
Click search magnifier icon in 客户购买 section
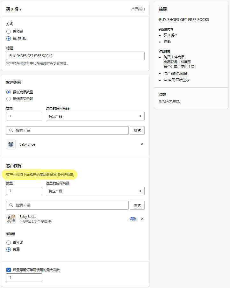[11, 130]
